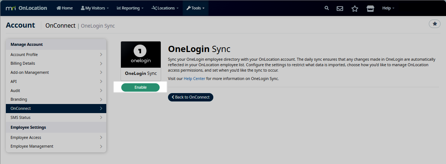Select Employee Management in sidebar
The image size is (446, 164).
(56, 146)
